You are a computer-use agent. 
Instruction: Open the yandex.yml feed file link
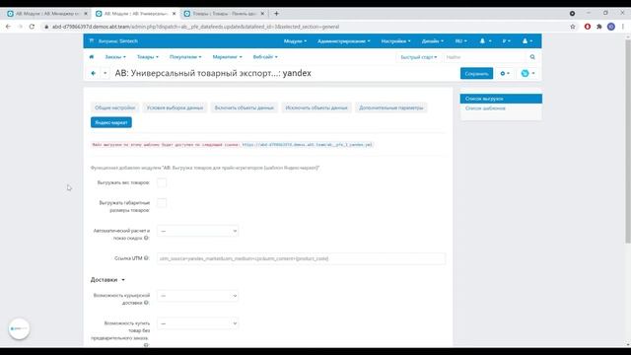tap(308, 145)
